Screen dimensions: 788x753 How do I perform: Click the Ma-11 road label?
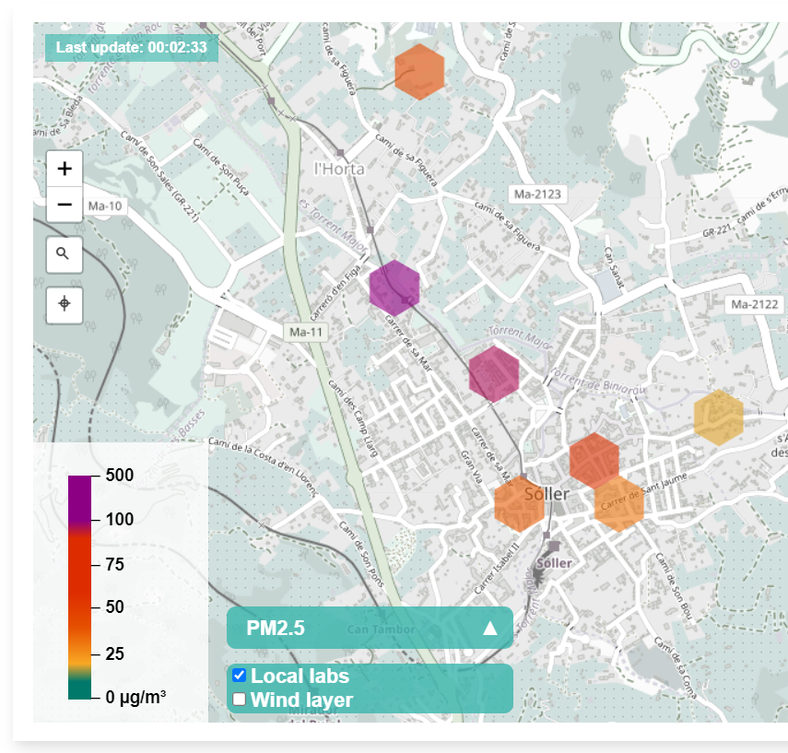click(306, 333)
